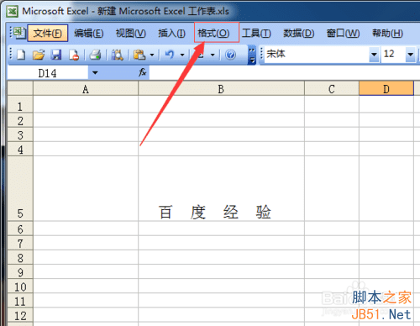Select row 11 header
420x326 pixels.
(x=20, y=301)
